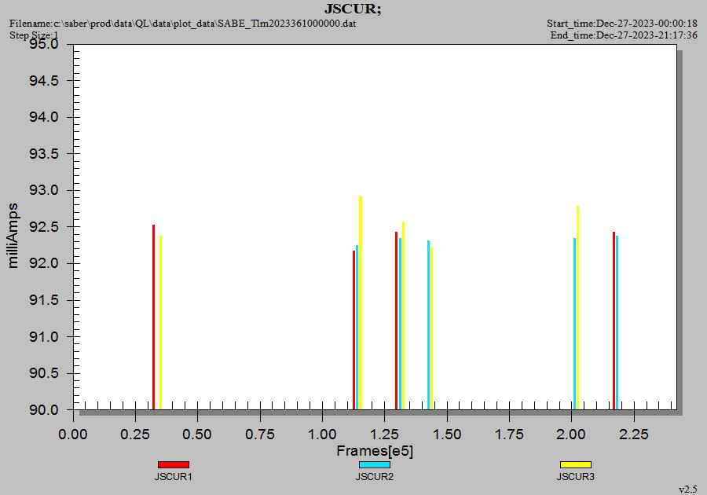Click the 1.25 x-axis tick label
This screenshot has height=495, width=707.
tap(384, 434)
